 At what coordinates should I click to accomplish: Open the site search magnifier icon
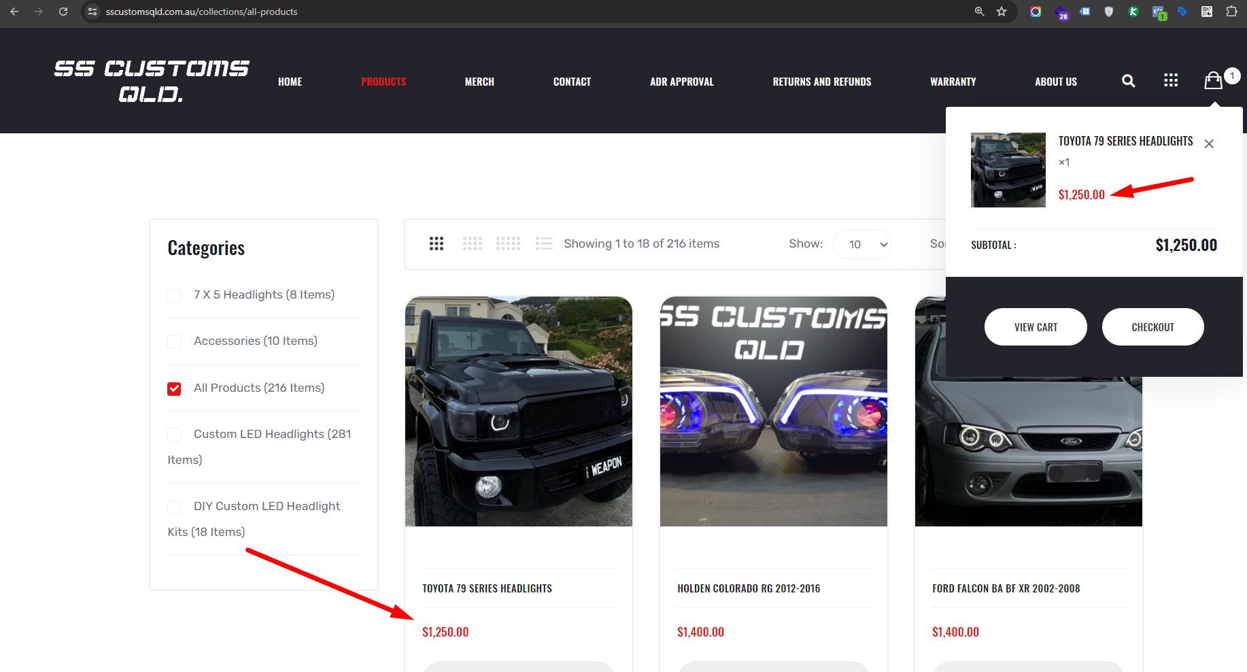[x=1128, y=81]
